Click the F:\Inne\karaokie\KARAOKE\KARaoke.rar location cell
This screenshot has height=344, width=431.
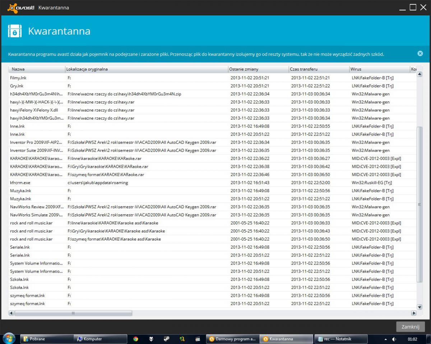click(x=104, y=158)
